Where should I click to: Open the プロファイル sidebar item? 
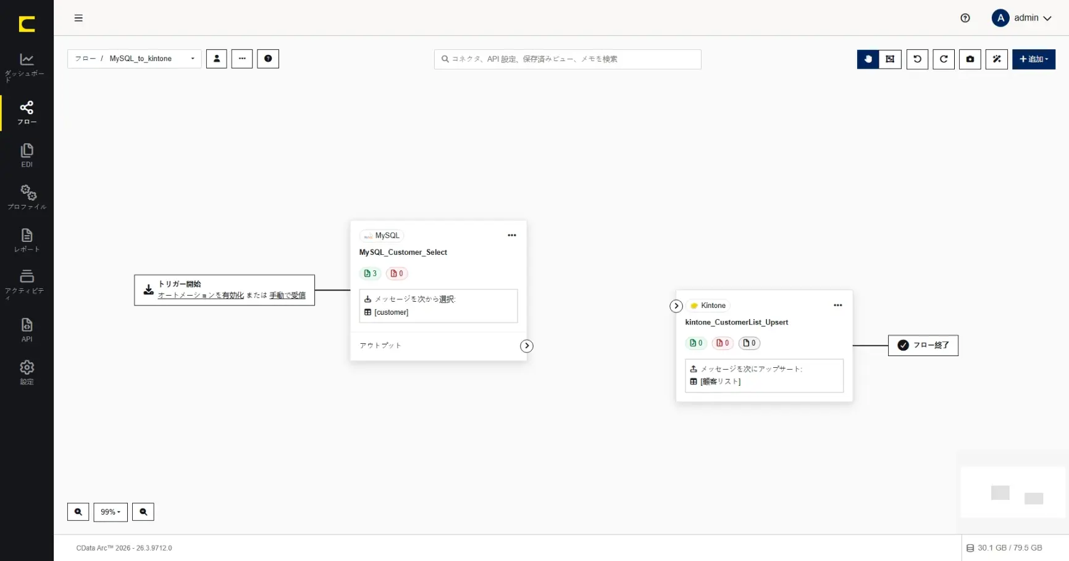tap(27, 197)
